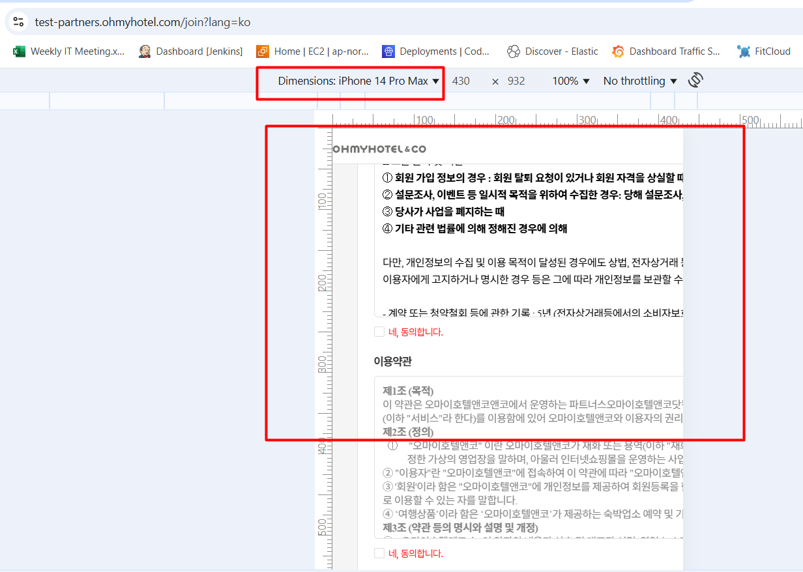Check the agree checkbox above the 이용약관 heading
Image resolution: width=803 pixels, height=572 pixels.
379,332
